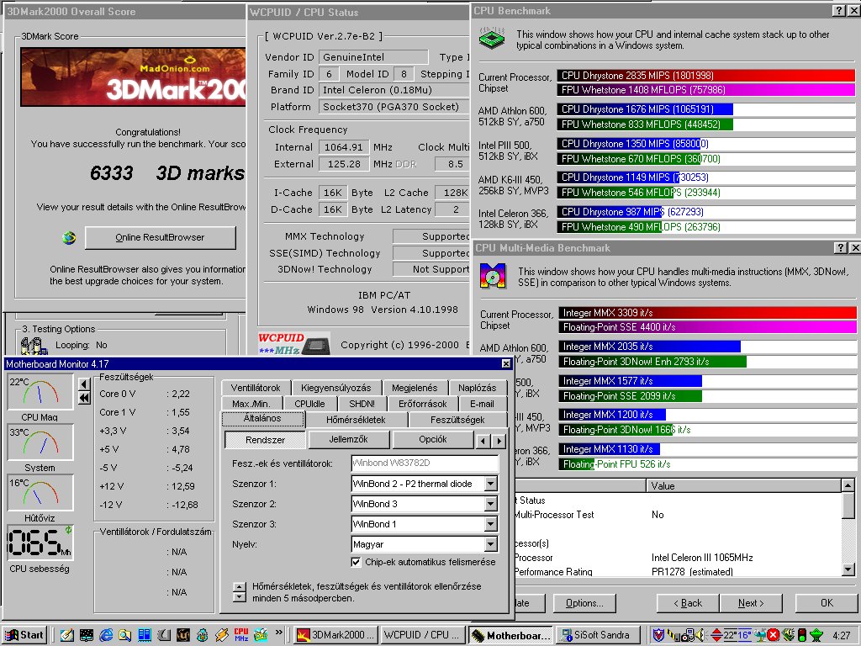This screenshot has width=861, height=646.
Task: Toggle 'Chip-ek automatikus felismerése' checkbox
Action: click(x=356, y=562)
